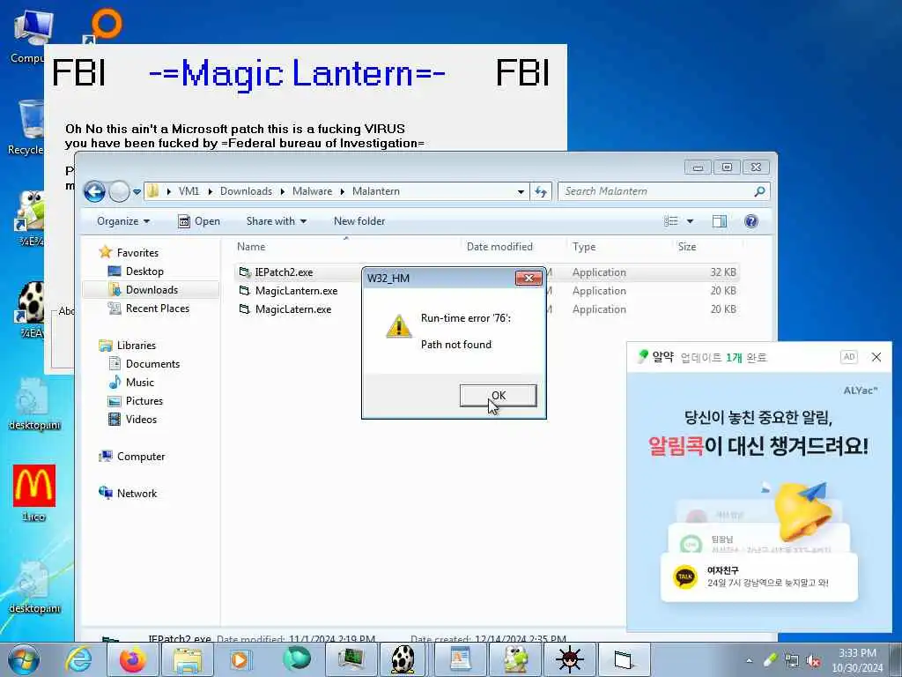Open the Share with menu
The height and width of the screenshot is (677, 902).
[276, 221]
